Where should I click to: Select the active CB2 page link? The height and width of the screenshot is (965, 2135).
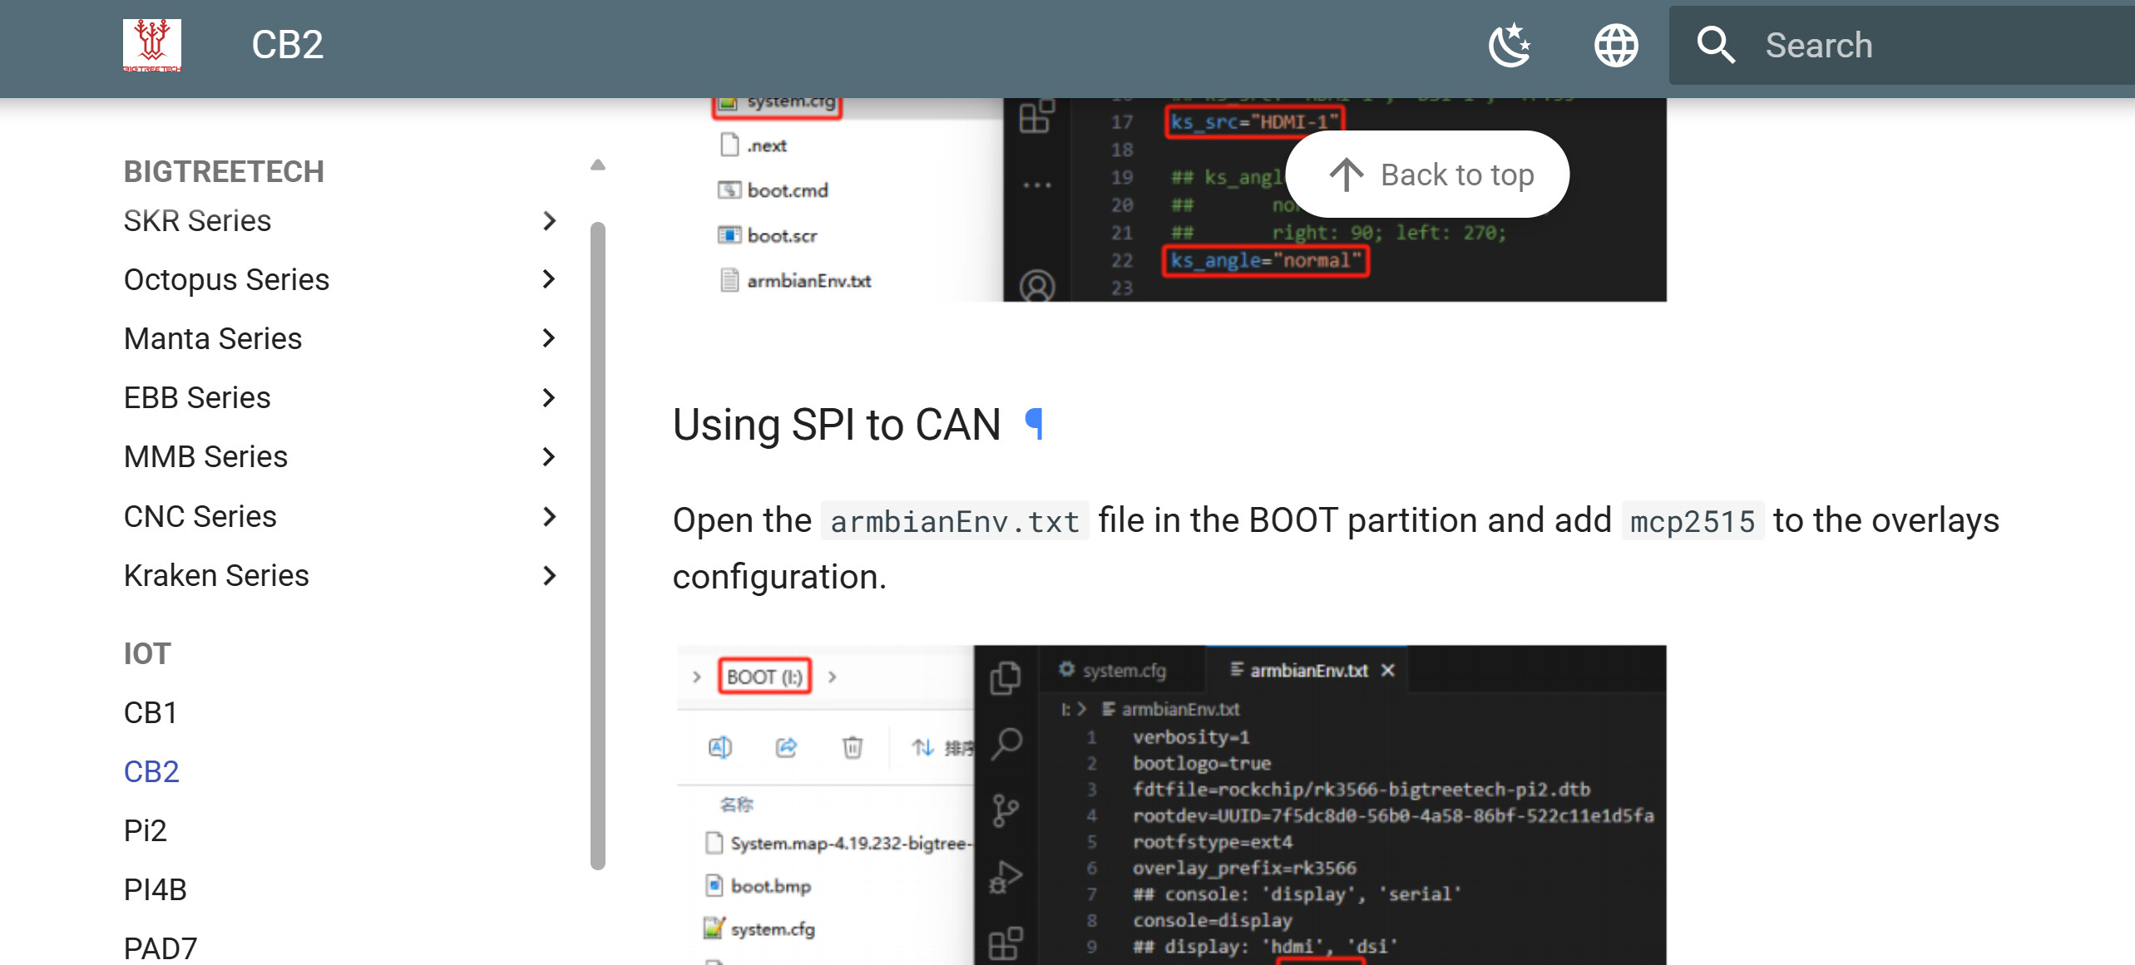tap(151, 771)
